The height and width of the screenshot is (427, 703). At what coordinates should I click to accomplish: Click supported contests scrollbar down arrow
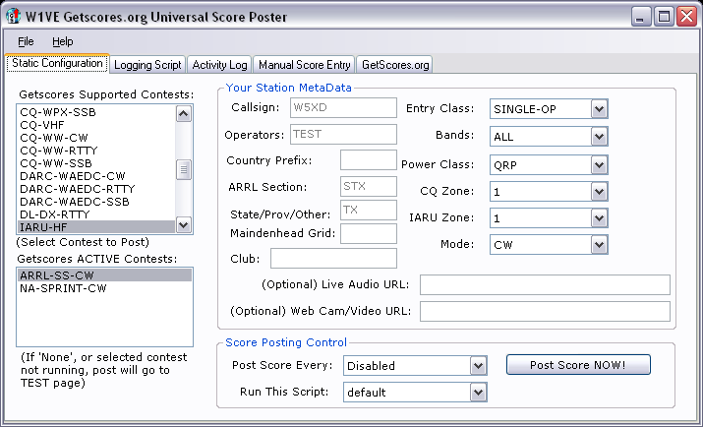point(184,224)
